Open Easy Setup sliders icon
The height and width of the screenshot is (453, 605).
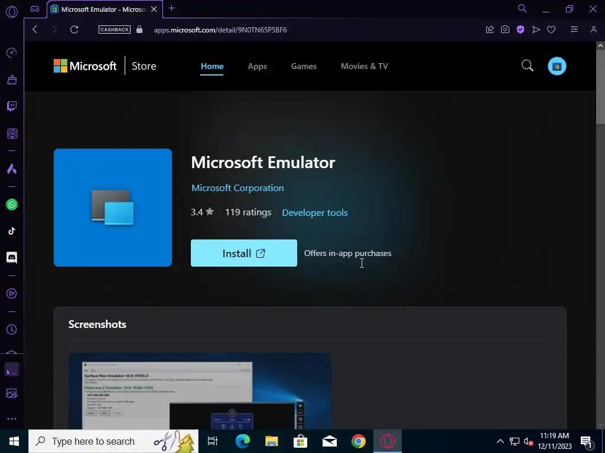point(574,29)
